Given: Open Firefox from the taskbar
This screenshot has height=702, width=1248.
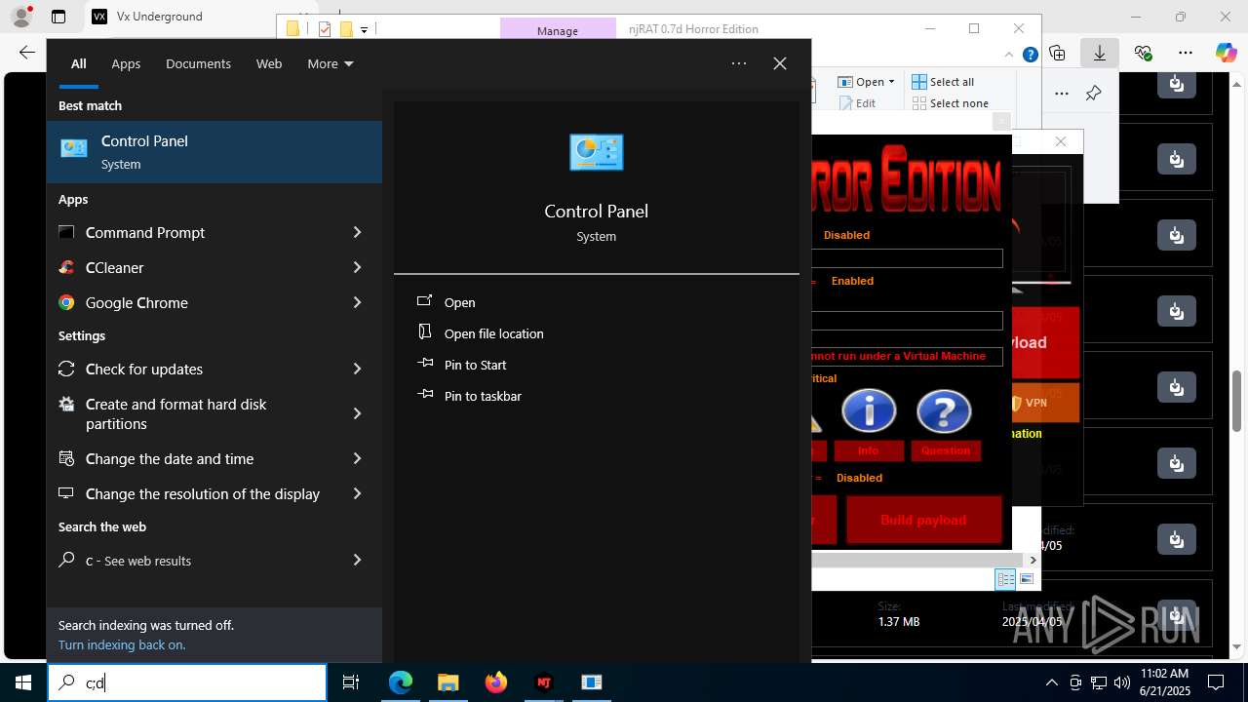Looking at the screenshot, I should coord(496,682).
